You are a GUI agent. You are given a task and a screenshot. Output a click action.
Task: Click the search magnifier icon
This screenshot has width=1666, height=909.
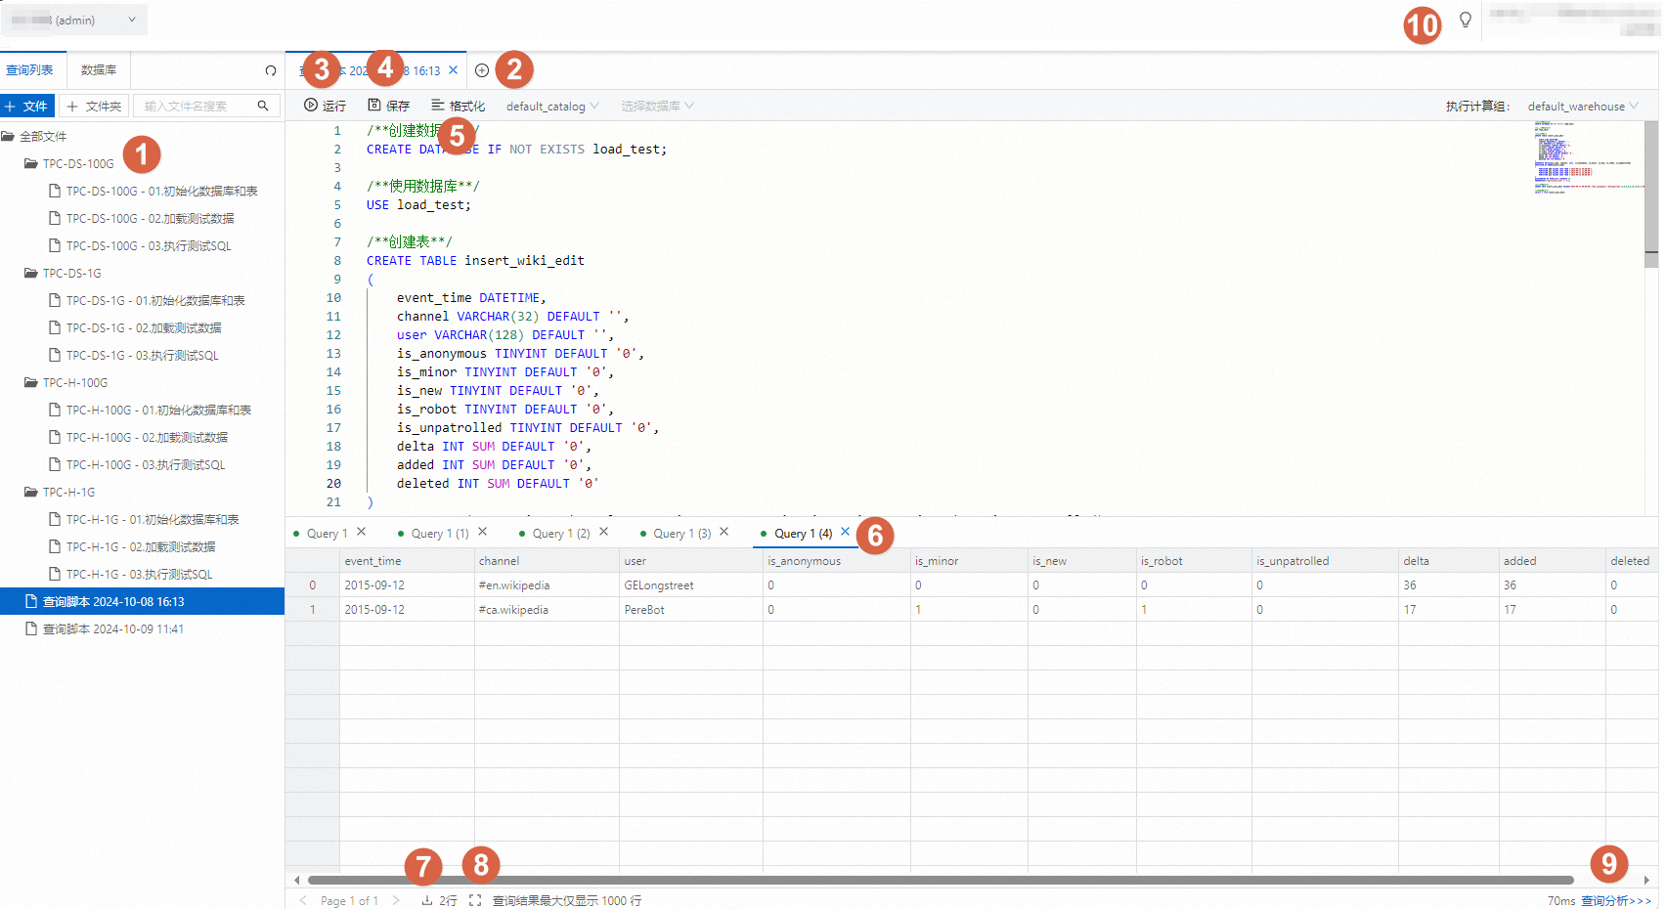263,106
